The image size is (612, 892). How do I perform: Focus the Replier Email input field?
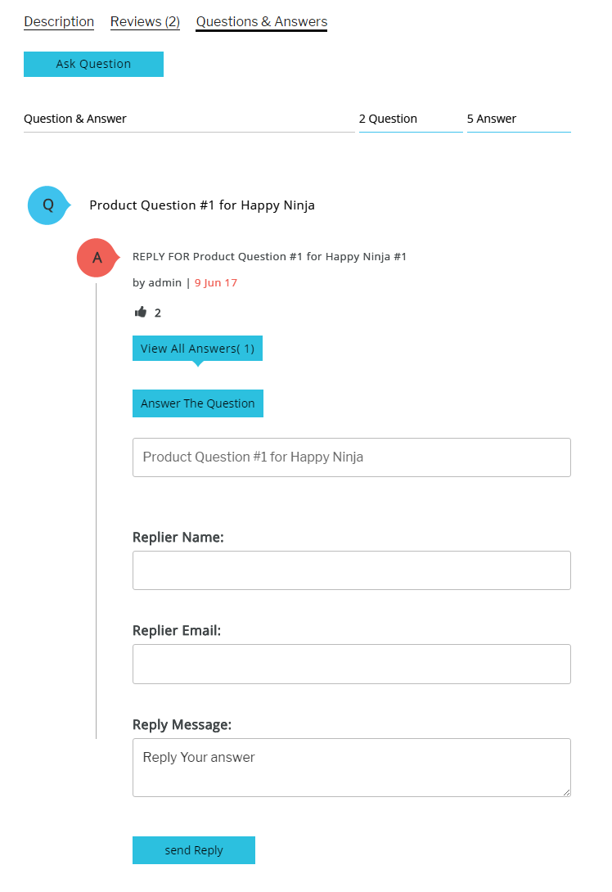(x=352, y=664)
